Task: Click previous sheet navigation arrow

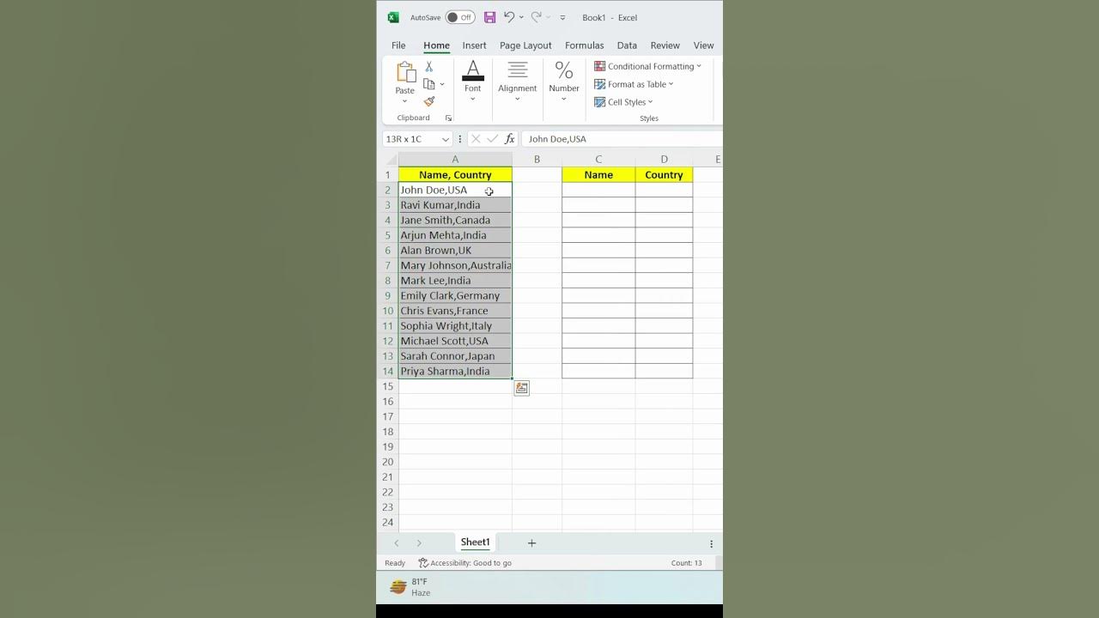Action: (396, 543)
